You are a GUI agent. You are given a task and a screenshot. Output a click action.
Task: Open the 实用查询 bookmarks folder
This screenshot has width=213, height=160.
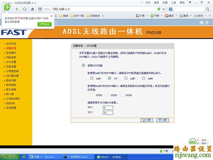pyautogui.click(x=93, y=16)
